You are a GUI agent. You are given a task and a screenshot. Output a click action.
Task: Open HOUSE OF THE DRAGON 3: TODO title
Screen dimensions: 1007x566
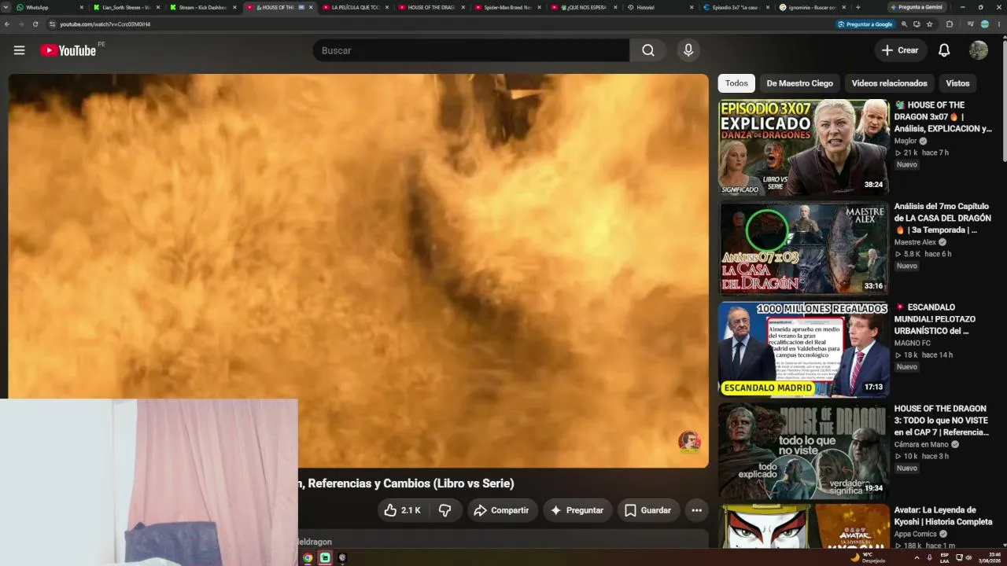(x=942, y=421)
